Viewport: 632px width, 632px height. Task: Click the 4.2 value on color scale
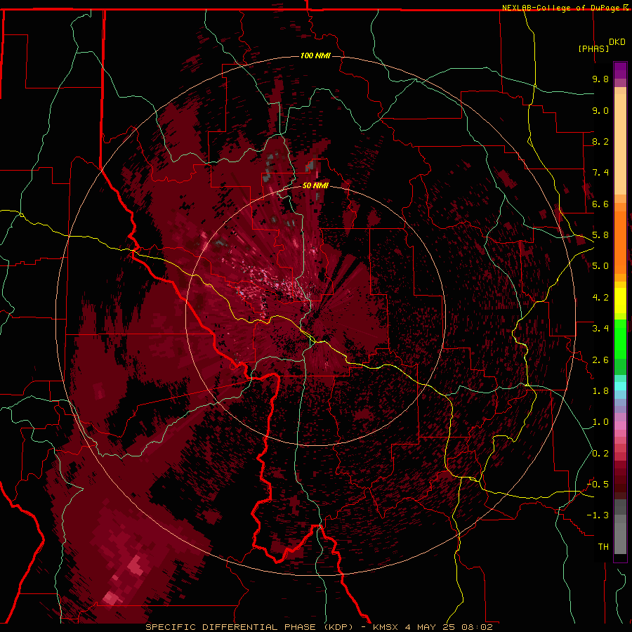coord(600,298)
